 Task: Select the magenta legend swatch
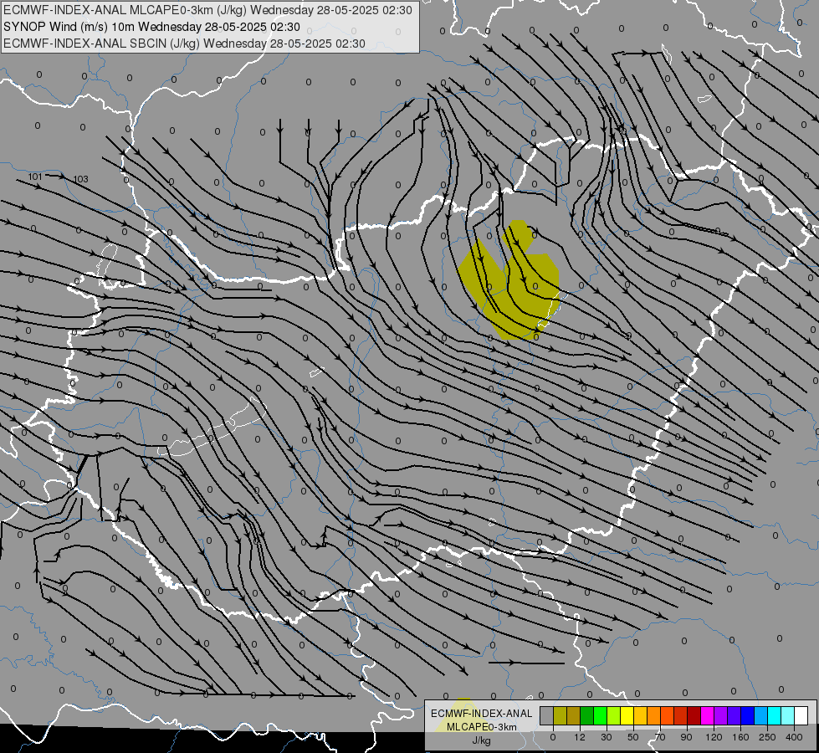(x=708, y=715)
